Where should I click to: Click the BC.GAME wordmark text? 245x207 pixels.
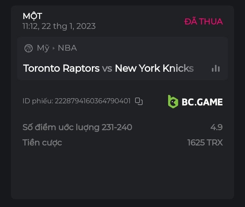(202, 102)
